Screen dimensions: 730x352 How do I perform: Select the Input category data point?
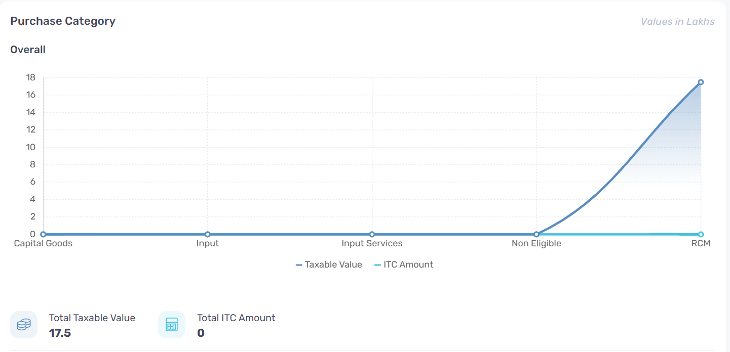208,234
